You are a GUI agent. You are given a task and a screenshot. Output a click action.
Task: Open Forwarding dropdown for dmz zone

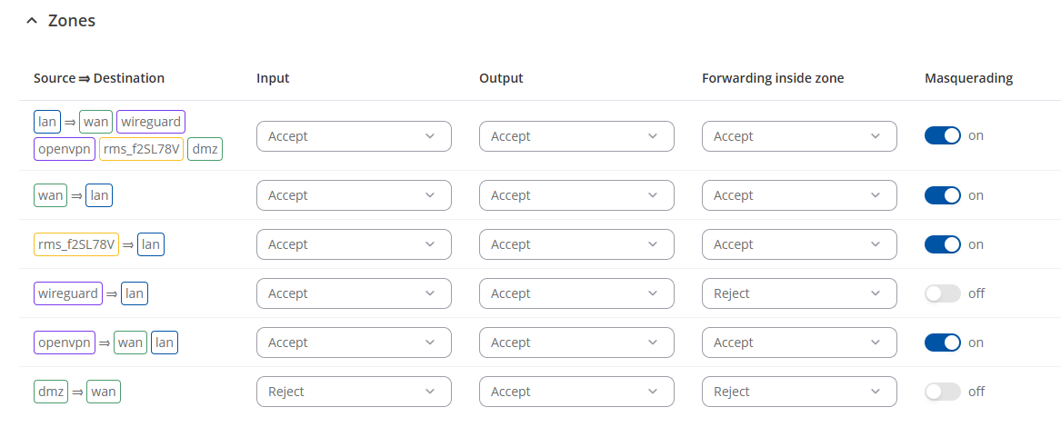pyautogui.click(x=799, y=392)
